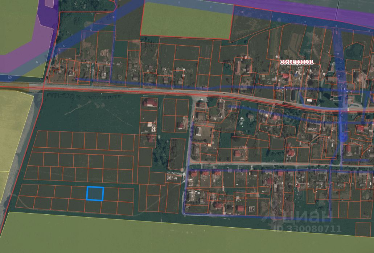Click the large red-roofed house near the main road
The image size is (374, 253).
click(x=150, y=102)
